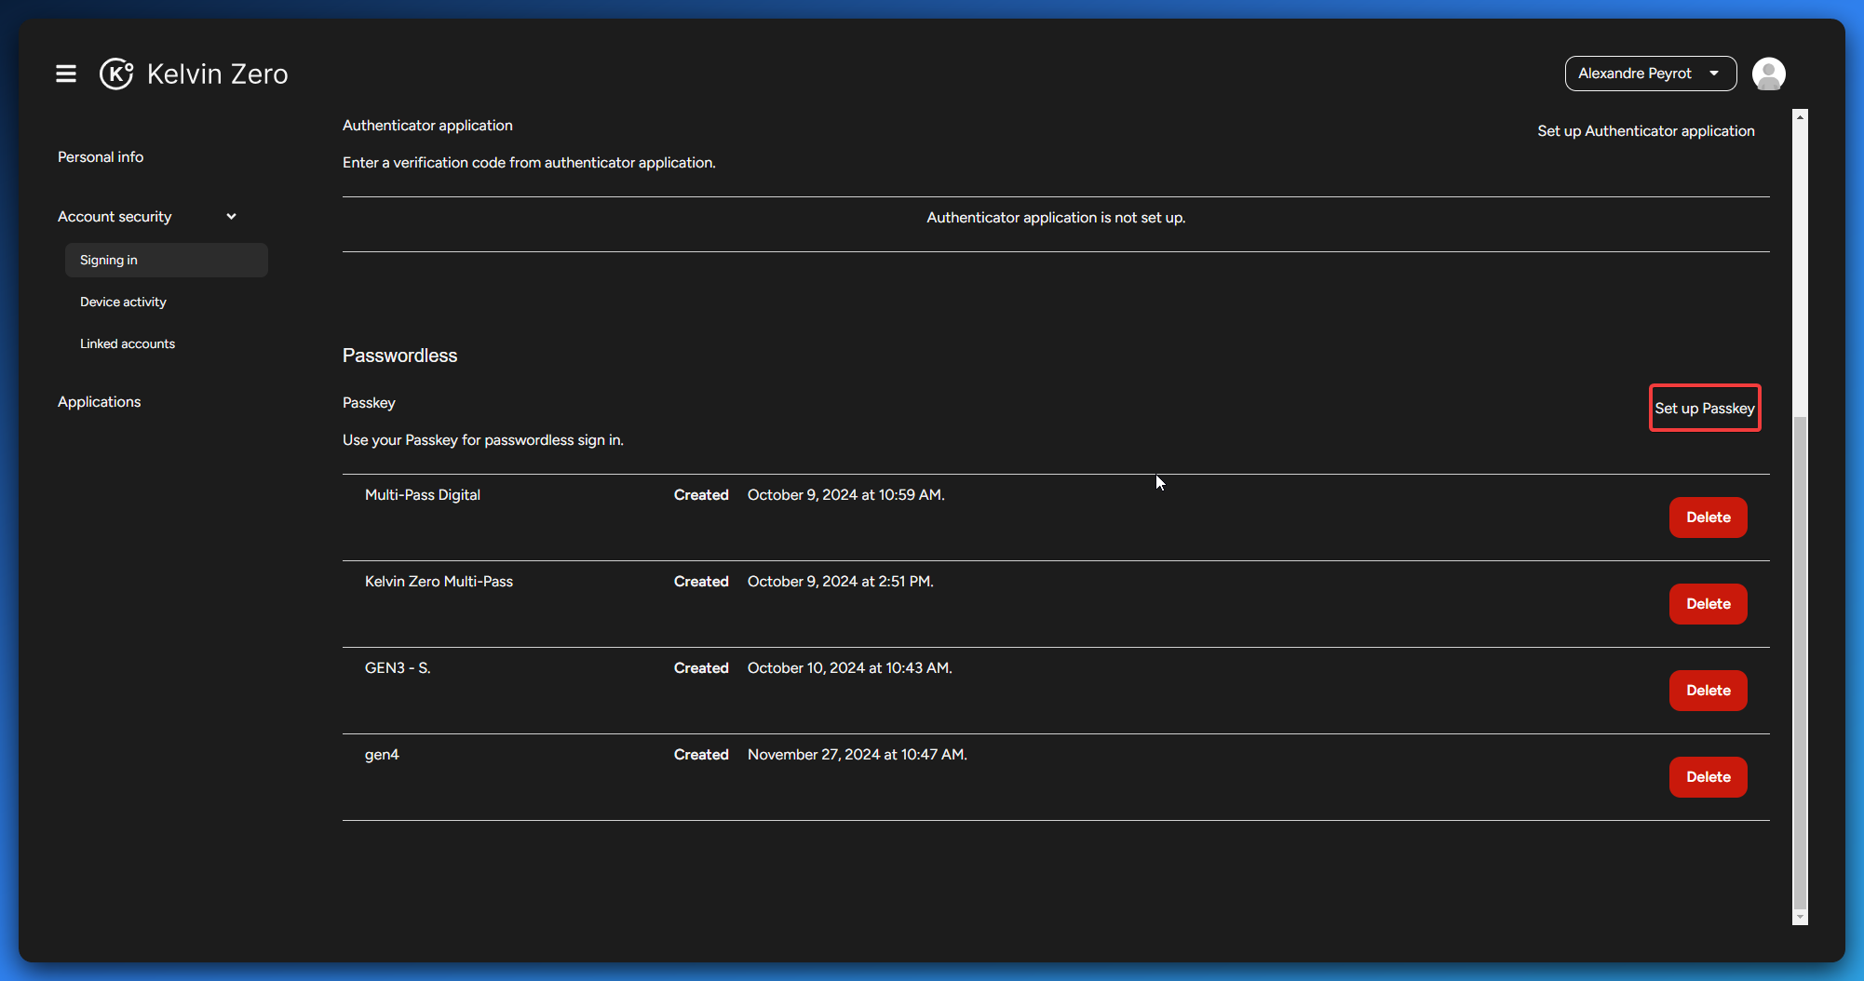Screen dimensions: 1864x981
Task: Click the Kelvin Zero title text
Action: (x=218, y=74)
